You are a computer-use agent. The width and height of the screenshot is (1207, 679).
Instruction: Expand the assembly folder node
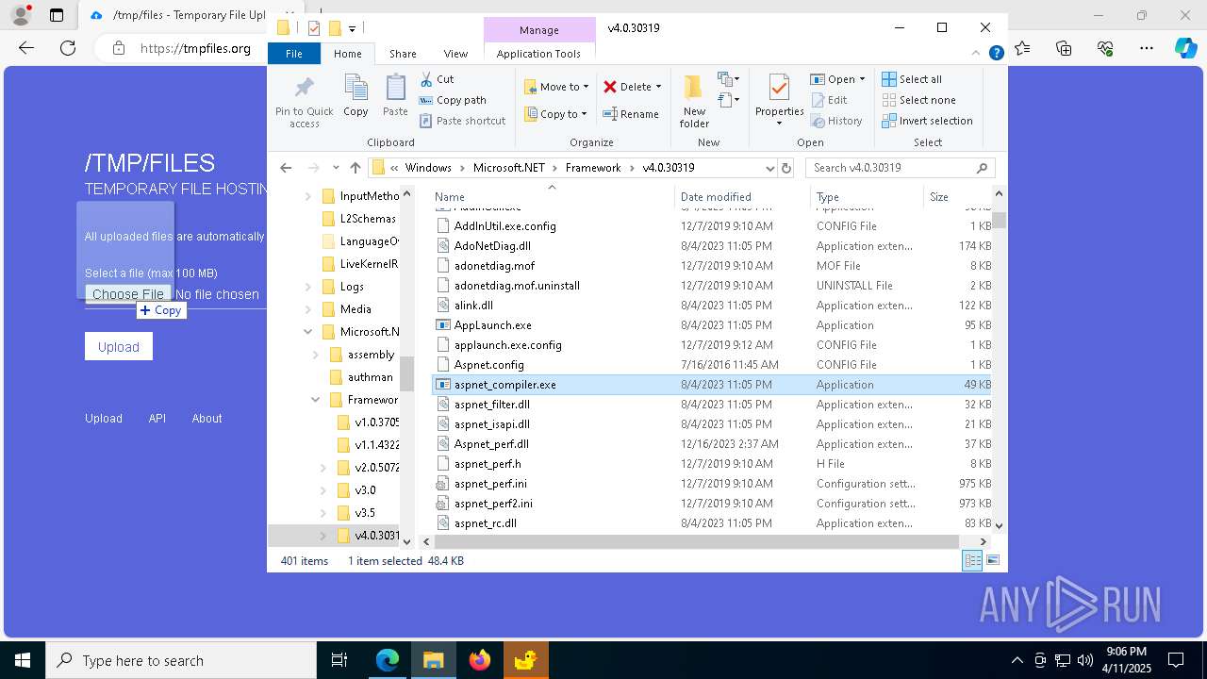click(x=316, y=355)
